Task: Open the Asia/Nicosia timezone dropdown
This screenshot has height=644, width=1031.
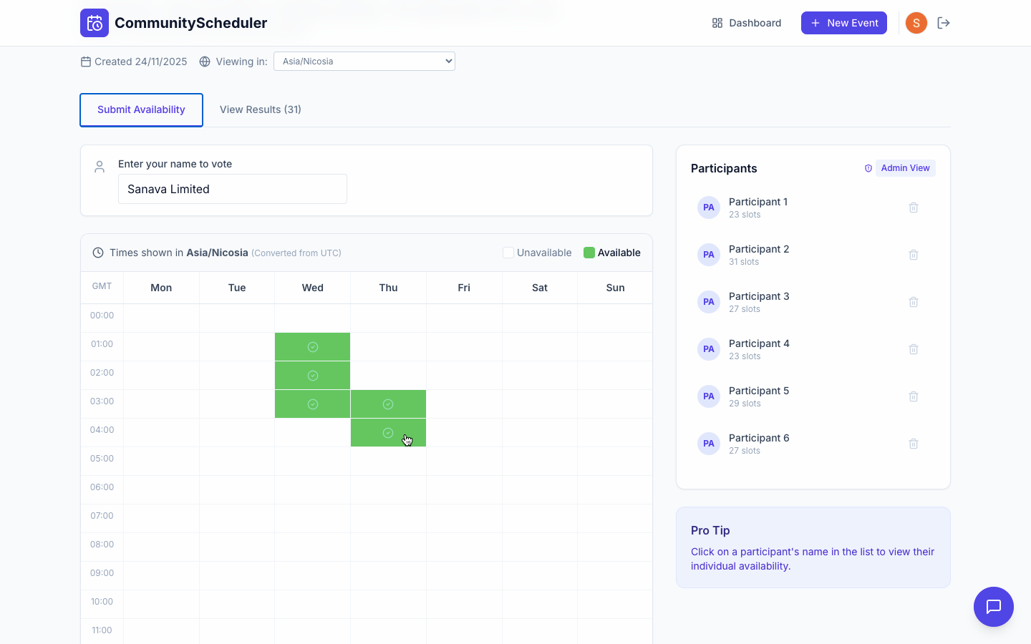Action: click(364, 61)
